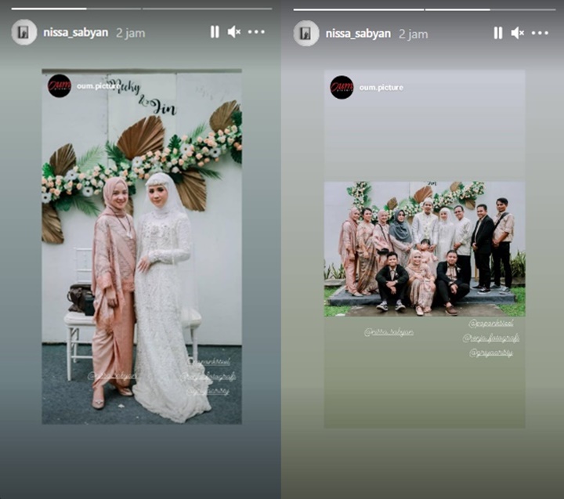The width and height of the screenshot is (564, 499).
Task: Jump to second progress segment on left story
Action: [207, 9]
